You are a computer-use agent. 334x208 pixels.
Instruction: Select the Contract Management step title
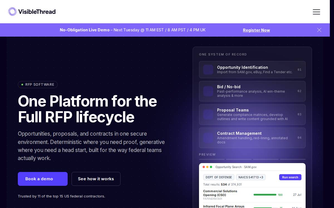[239, 133]
